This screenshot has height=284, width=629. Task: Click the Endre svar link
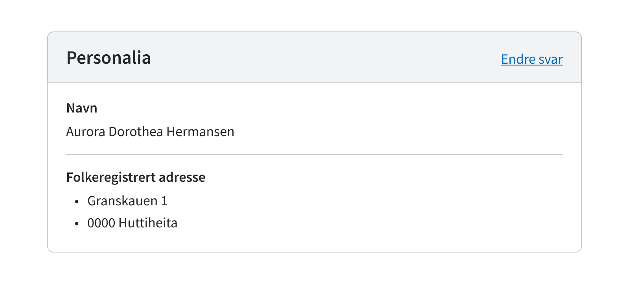tap(532, 59)
